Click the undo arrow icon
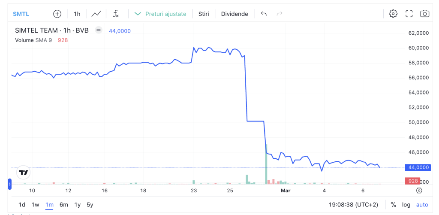The width and height of the screenshot is (439, 215). (264, 14)
